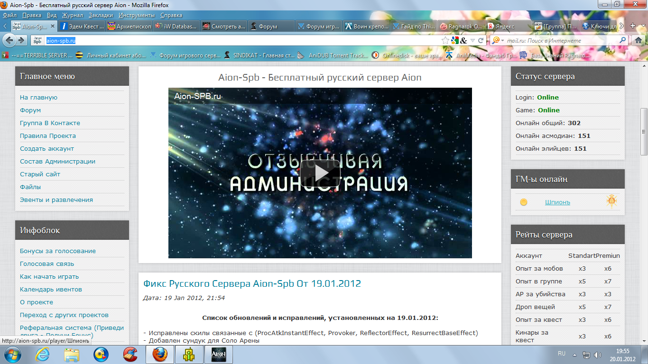Open the Личный кабинет або... bookmark

(x=111, y=55)
